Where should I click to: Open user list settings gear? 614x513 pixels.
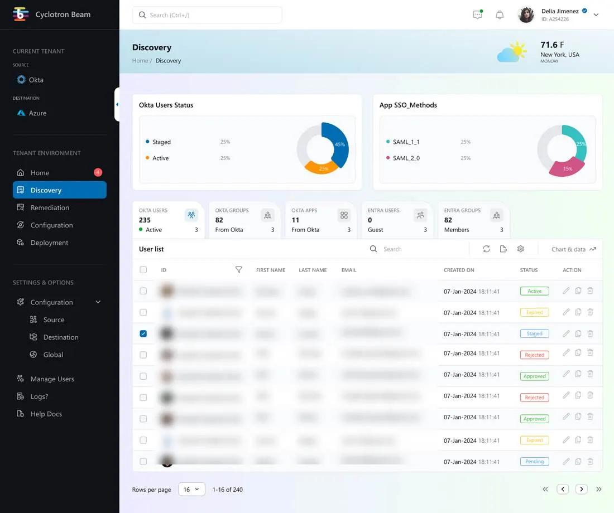point(520,249)
